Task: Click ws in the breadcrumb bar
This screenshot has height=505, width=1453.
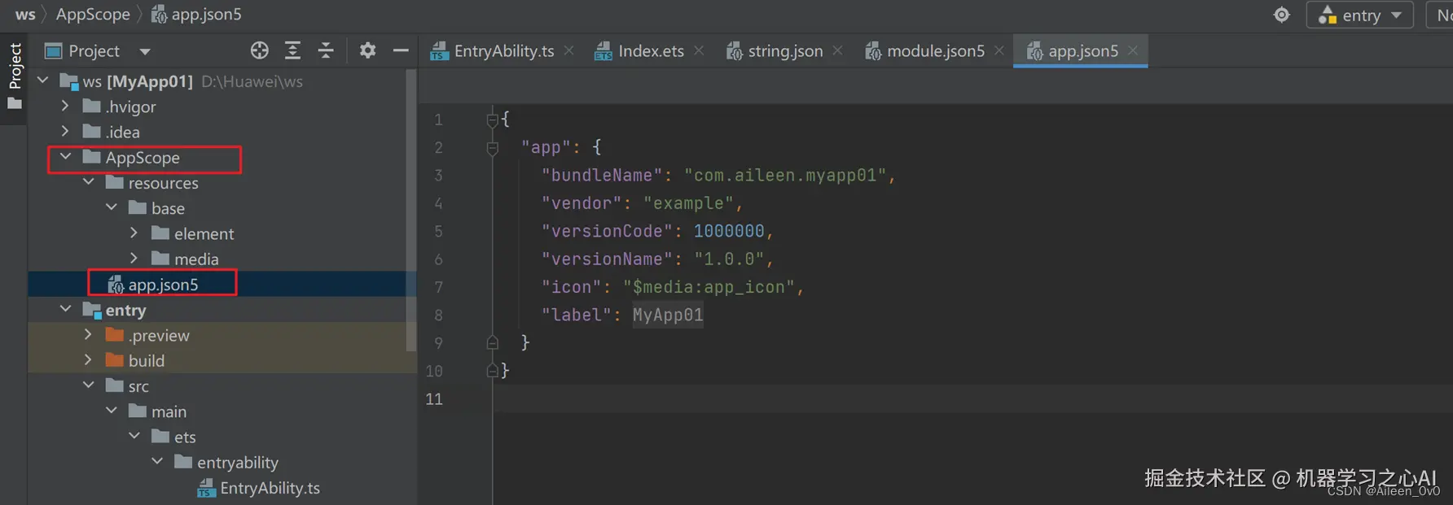Action: pos(25,15)
